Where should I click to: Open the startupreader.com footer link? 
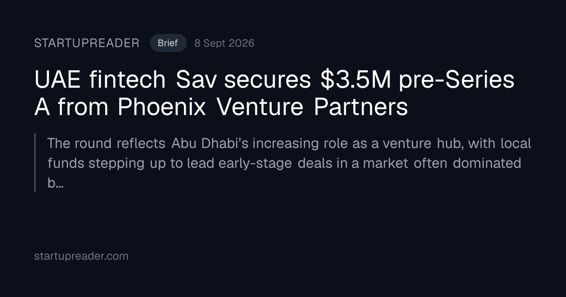pyautogui.click(x=81, y=256)
